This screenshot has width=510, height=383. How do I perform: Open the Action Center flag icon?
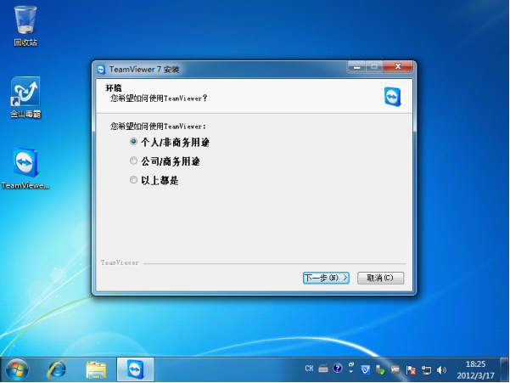click(411, 370)
